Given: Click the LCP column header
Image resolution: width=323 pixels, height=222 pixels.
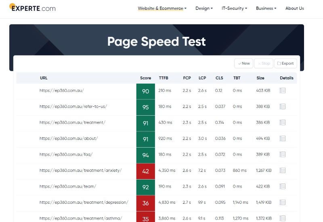Looking at the screenshot, I should [202, 78].
